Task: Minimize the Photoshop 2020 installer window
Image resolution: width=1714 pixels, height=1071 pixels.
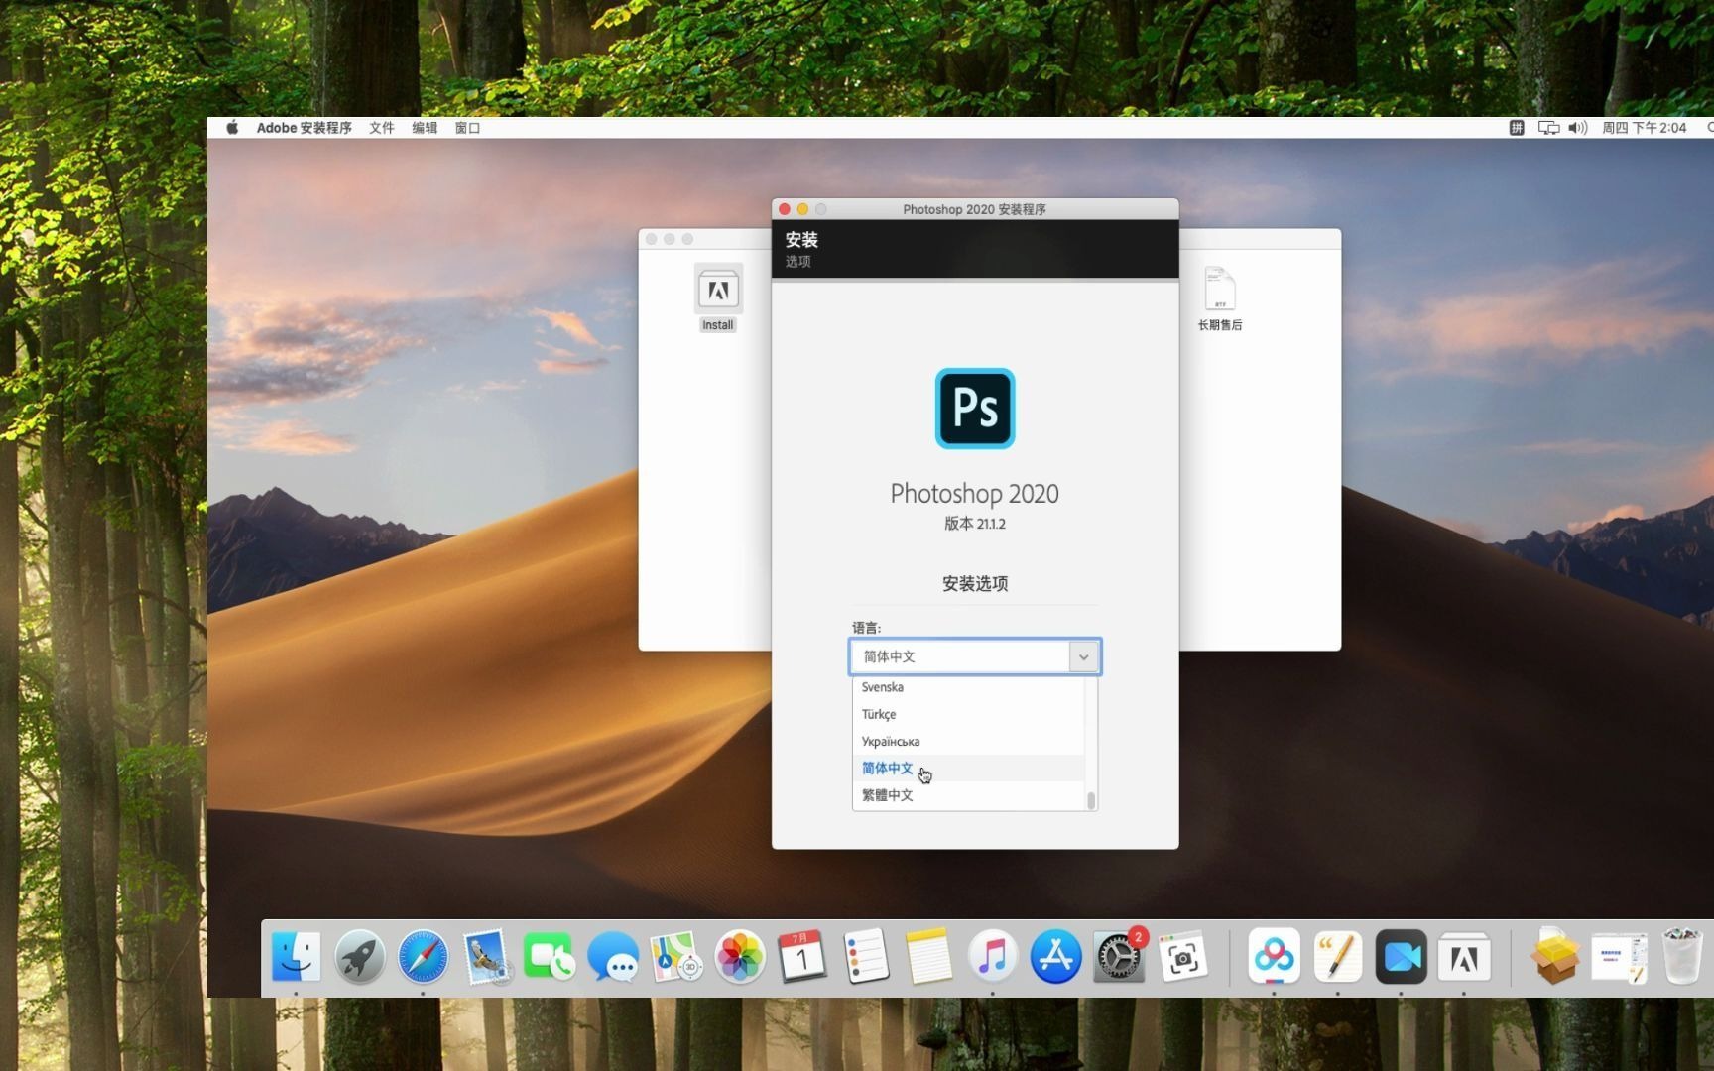Action: (x=802, y=209)
